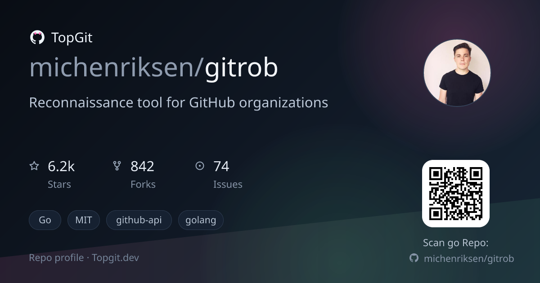The image size is (540, 283).
Task: Click the fork icon beside 842
Action: point(117,166)
